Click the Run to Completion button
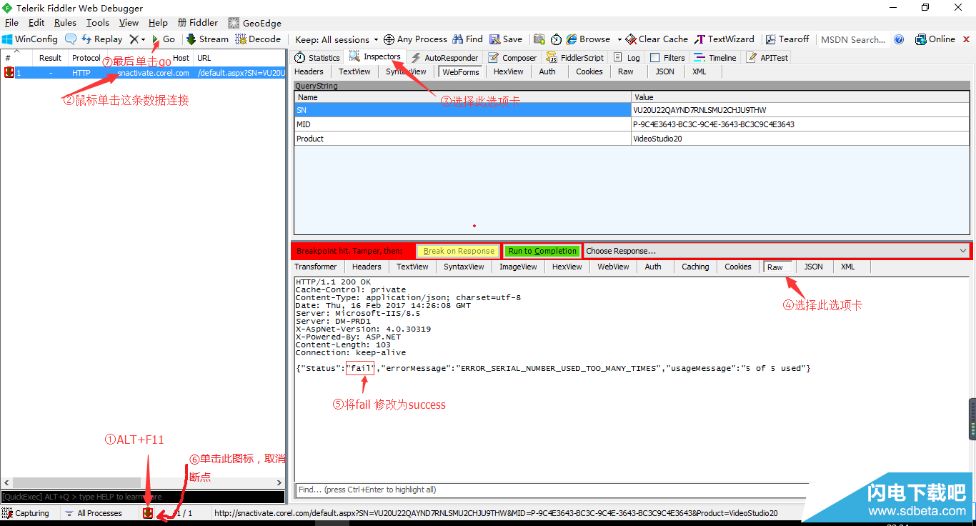Image resolution: width=976 pixels, height=526 pixels. [x=542, y=251]
